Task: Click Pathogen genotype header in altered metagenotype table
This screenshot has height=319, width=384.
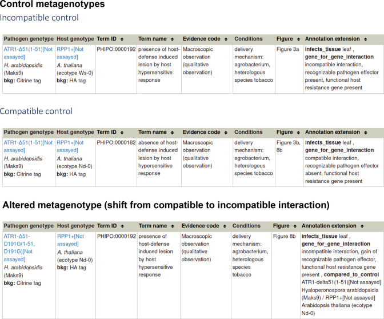Action: (29, 226)
